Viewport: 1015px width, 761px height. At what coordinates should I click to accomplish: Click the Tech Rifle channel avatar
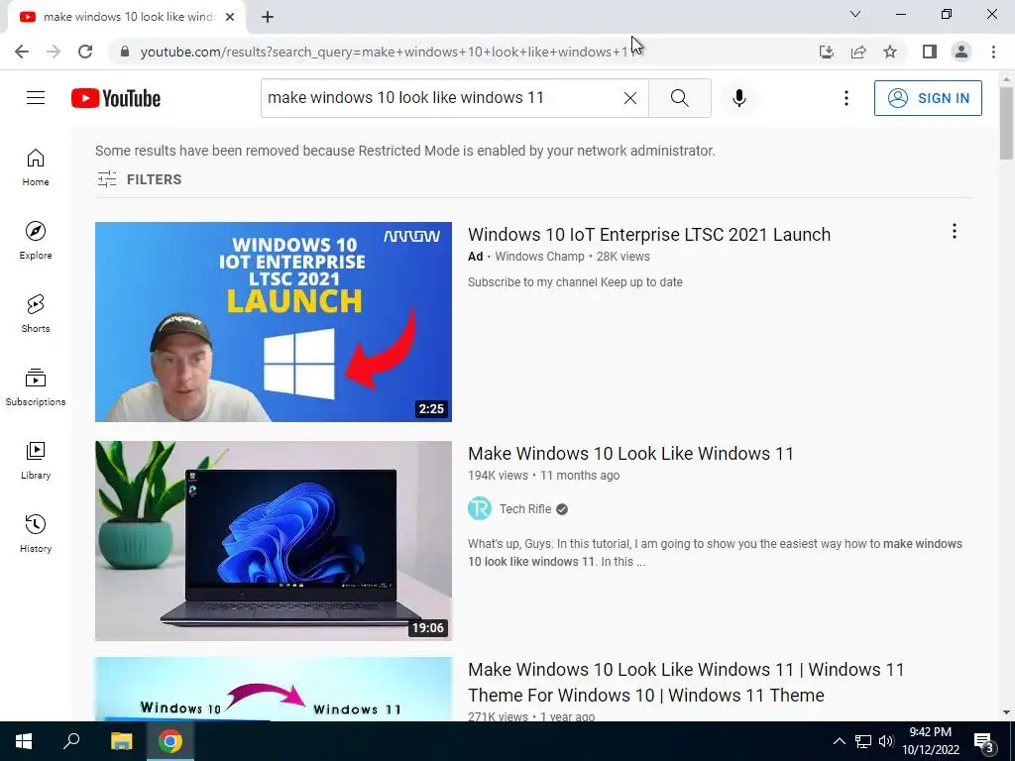(480, 508)
